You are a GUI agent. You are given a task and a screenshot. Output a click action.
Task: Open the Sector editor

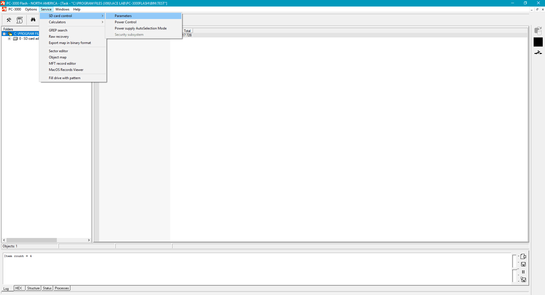(73, 51)
